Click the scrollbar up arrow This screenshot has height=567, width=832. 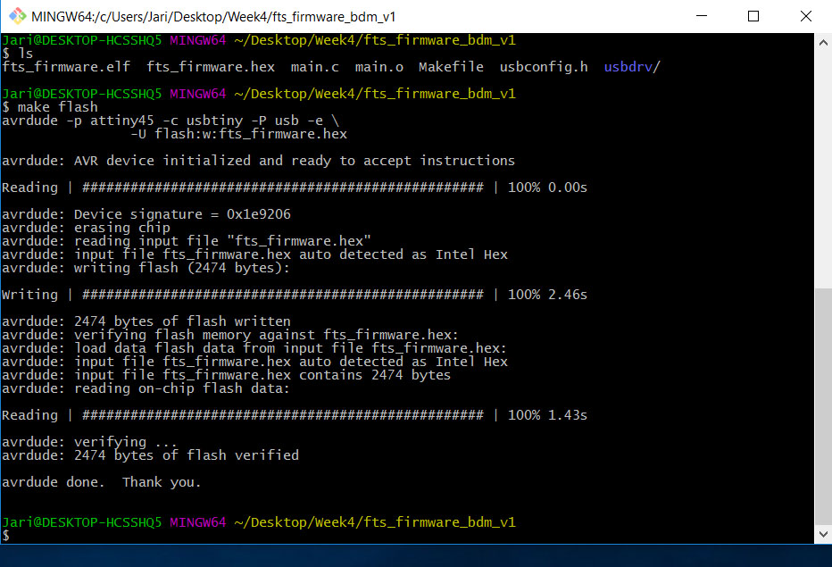823,43
